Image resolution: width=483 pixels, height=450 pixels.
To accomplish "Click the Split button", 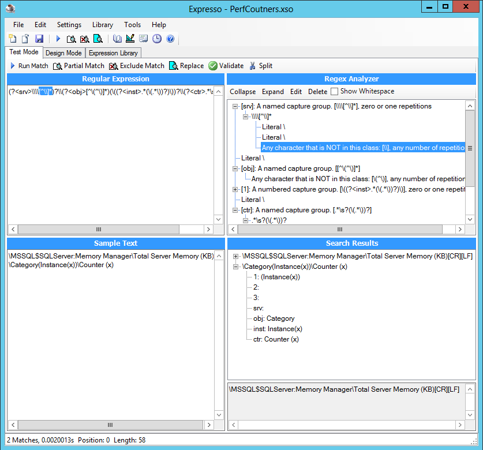I will (x=261, y=66).
